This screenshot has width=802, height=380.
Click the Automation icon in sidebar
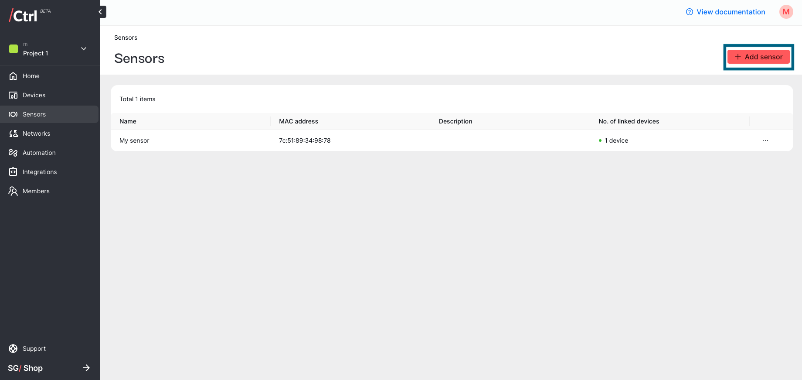[13, 153]
